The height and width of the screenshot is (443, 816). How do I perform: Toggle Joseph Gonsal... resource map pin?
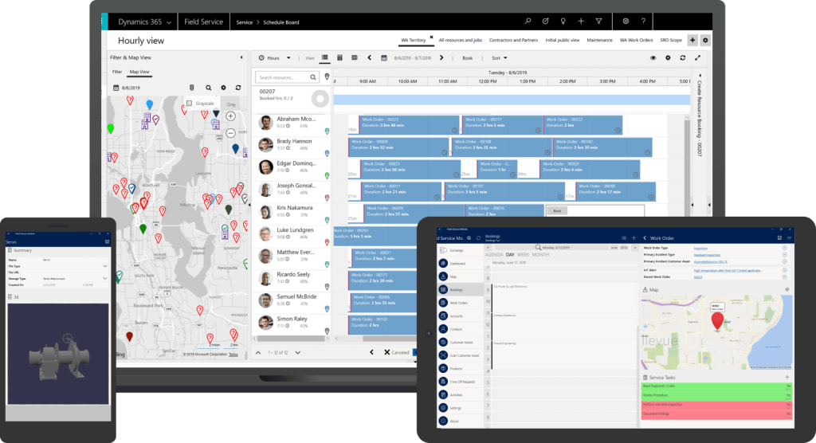tap(327, 198)
